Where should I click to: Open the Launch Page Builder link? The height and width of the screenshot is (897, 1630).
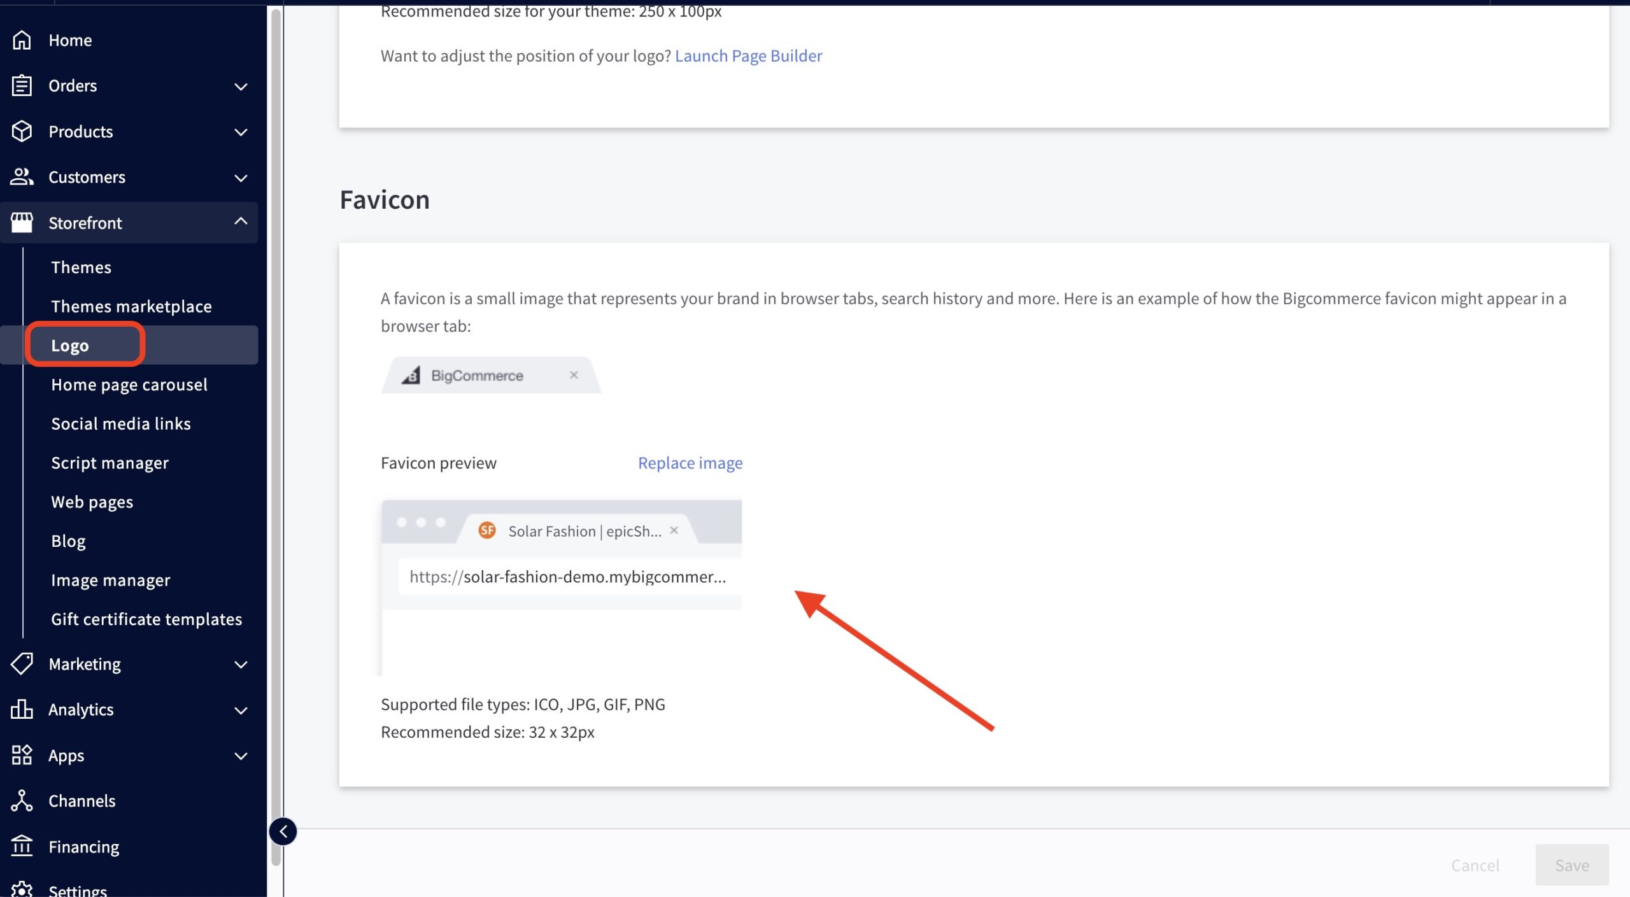pos(748,56)
